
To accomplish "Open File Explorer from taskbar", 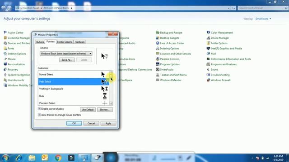I will pyautogui.click(x=32, y=158).
